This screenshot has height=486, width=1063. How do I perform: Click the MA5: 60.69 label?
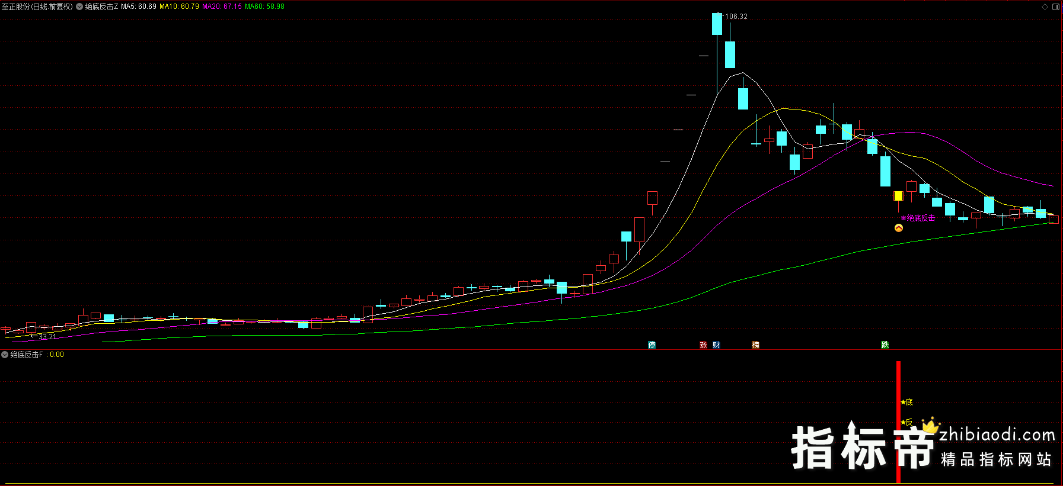pos(139,7)
